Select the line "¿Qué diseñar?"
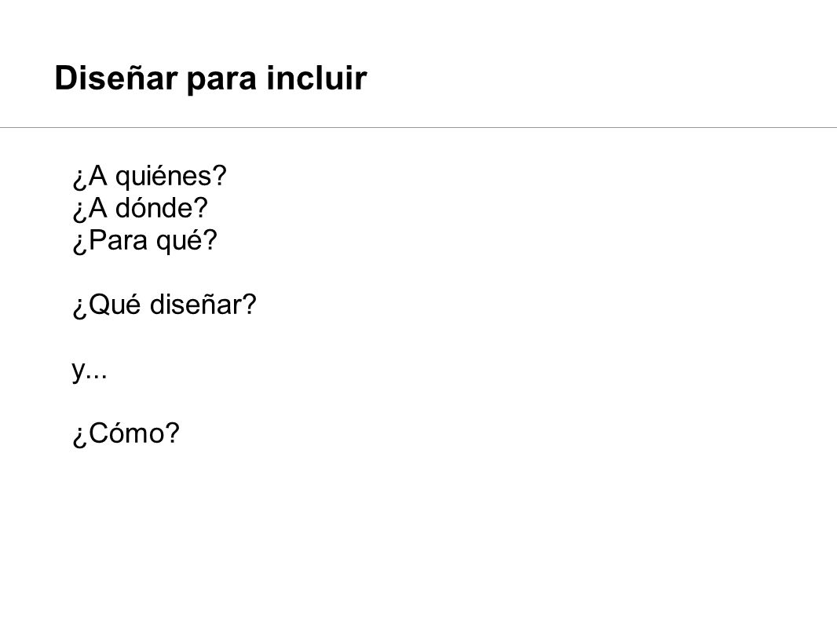 pos(164,305)
